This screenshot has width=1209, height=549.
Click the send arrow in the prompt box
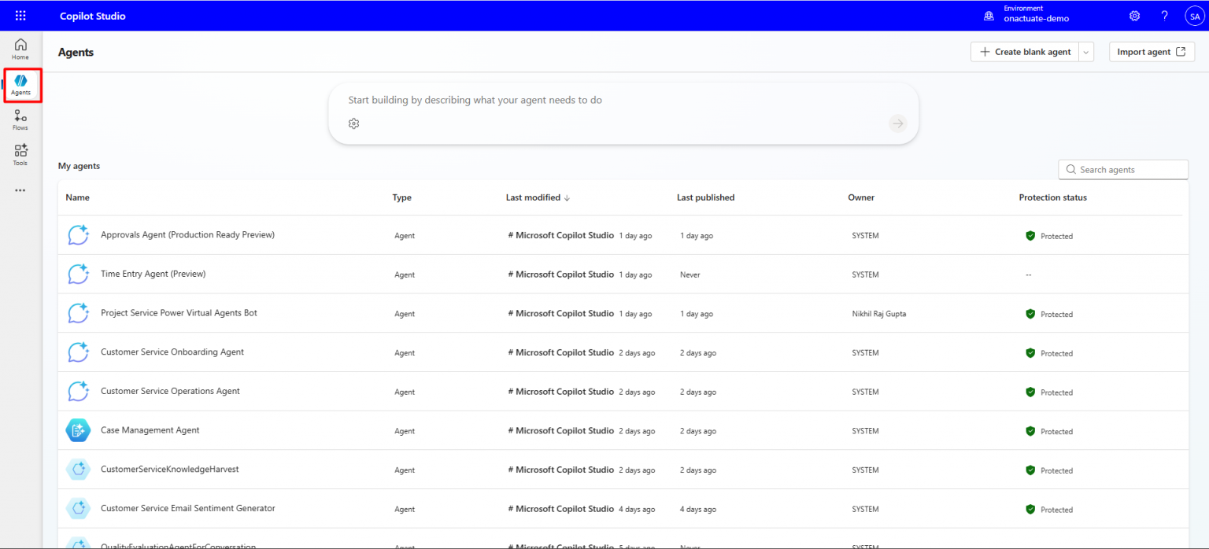click(x=898, y=123)
